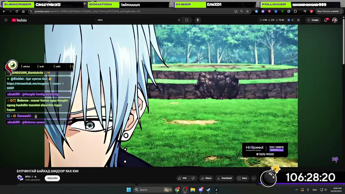Open the media control playlist icon

coord(305,11)
